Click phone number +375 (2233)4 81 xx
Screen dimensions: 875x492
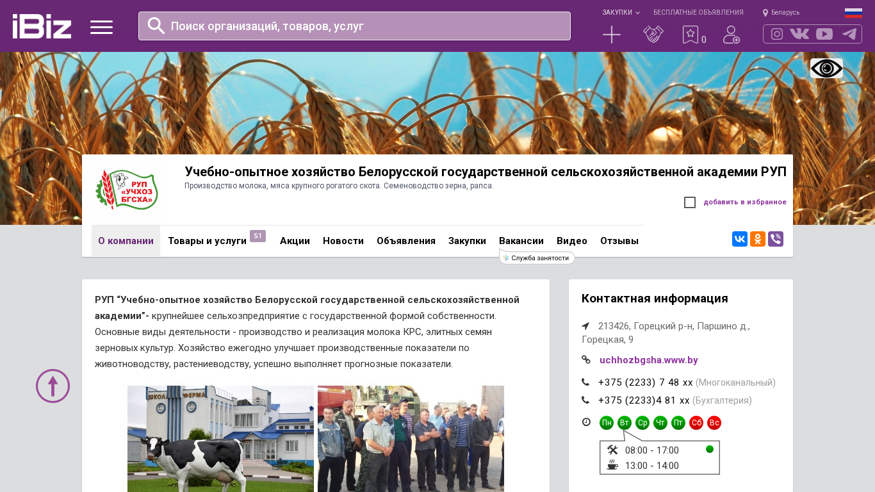(644, 400)
